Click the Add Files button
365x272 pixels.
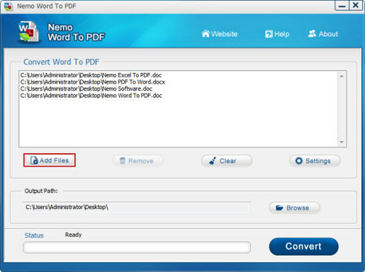pyautogui.click(x=49, y=160)
